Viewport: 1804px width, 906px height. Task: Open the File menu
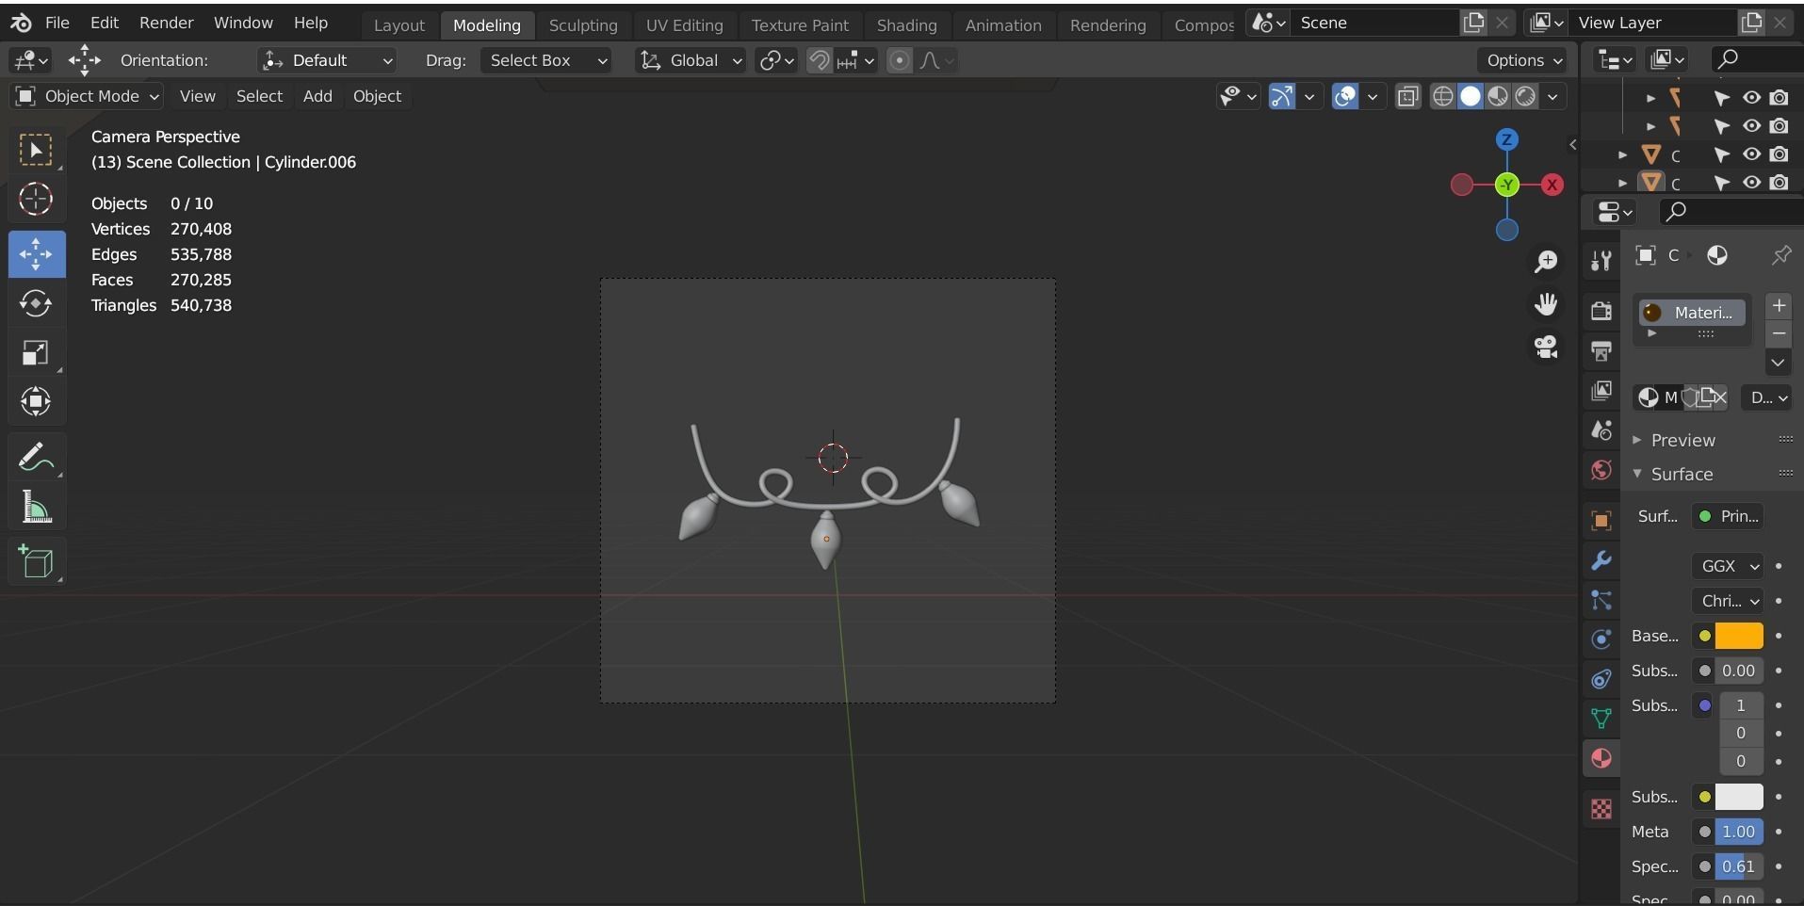(57, 23)
